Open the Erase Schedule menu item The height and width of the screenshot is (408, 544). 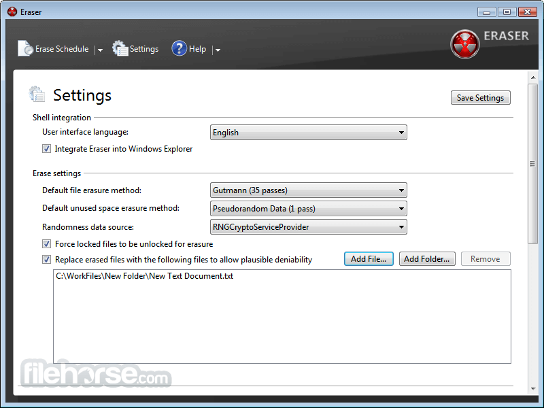62,49
